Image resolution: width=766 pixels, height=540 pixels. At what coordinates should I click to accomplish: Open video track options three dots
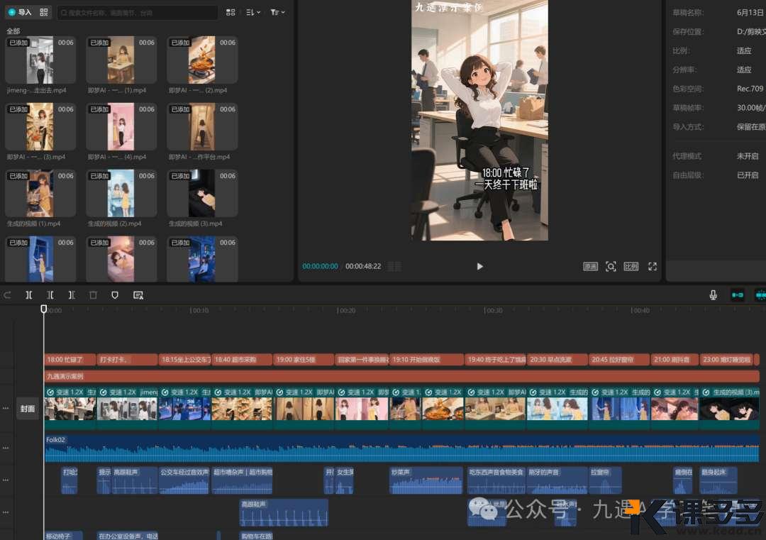[x=6, y=407]
